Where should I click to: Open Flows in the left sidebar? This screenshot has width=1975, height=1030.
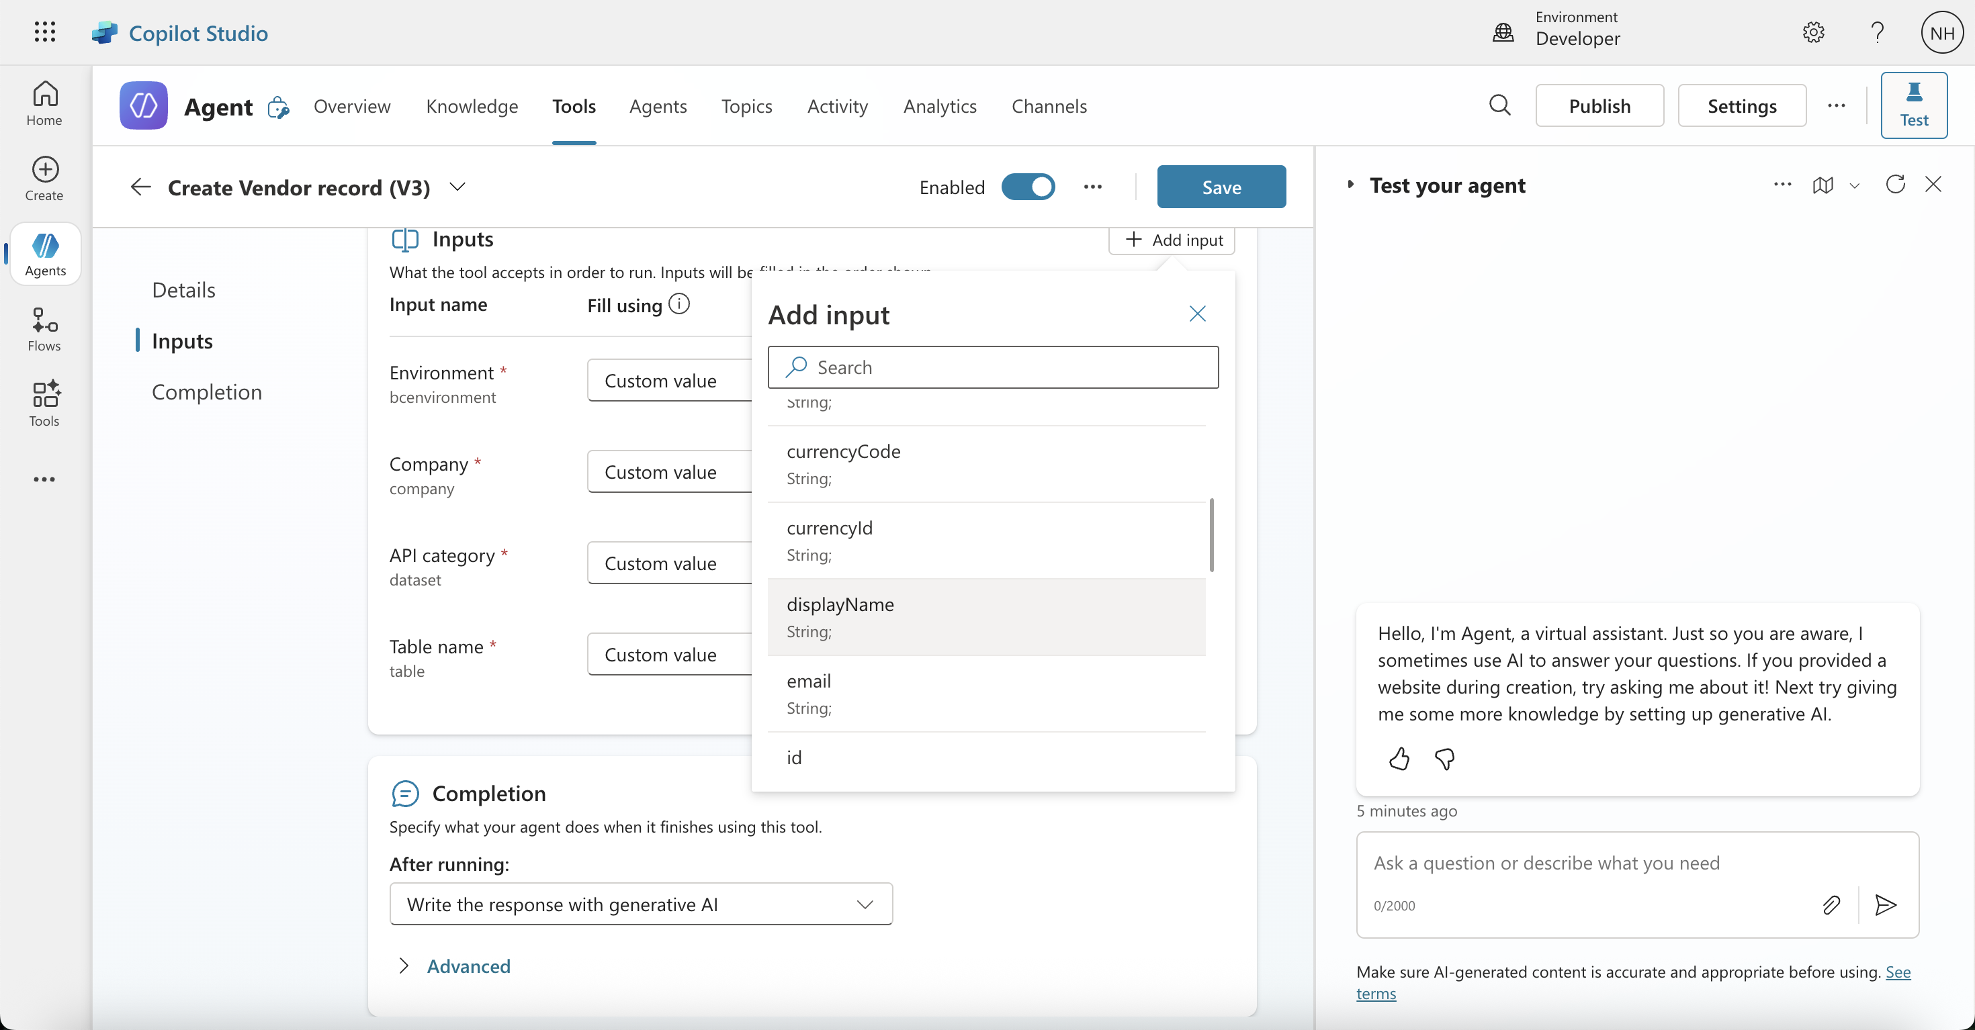pyautogui.click(x=44, y=330)
